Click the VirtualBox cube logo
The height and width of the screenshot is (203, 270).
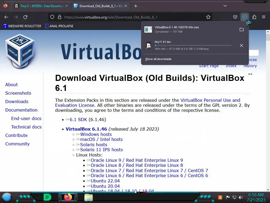pyautogui.click(x=20, y=51)
